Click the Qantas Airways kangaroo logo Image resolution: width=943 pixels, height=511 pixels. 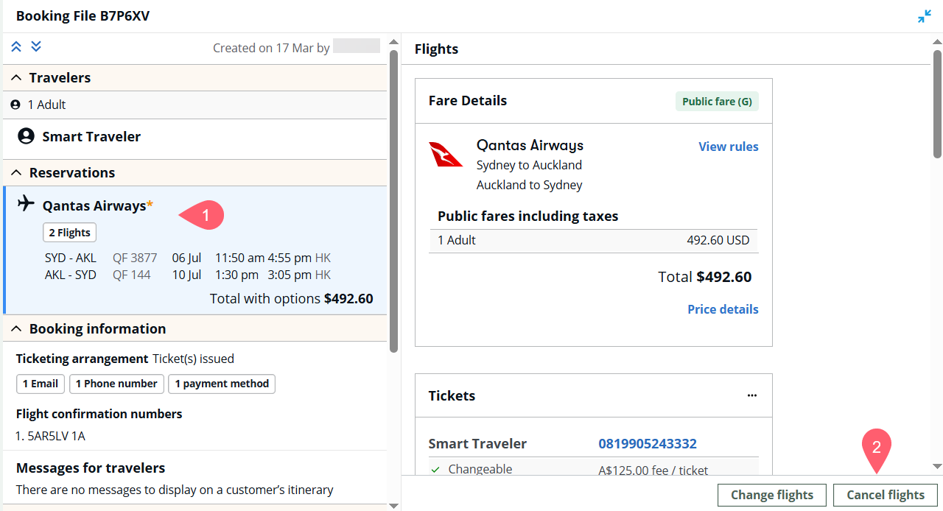(x=446, y=155)
